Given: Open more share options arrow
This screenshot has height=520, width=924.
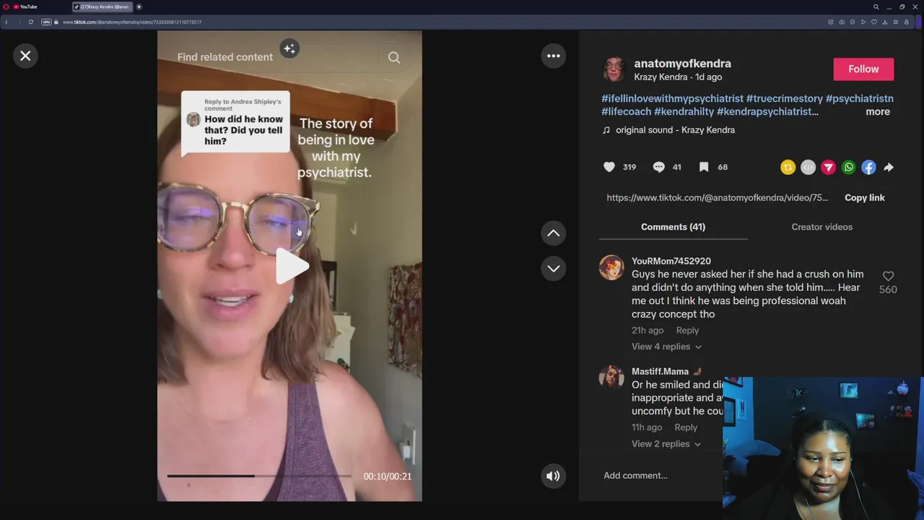Looking at the screenshot, I should pyautogui.click(x=889, y=167).
